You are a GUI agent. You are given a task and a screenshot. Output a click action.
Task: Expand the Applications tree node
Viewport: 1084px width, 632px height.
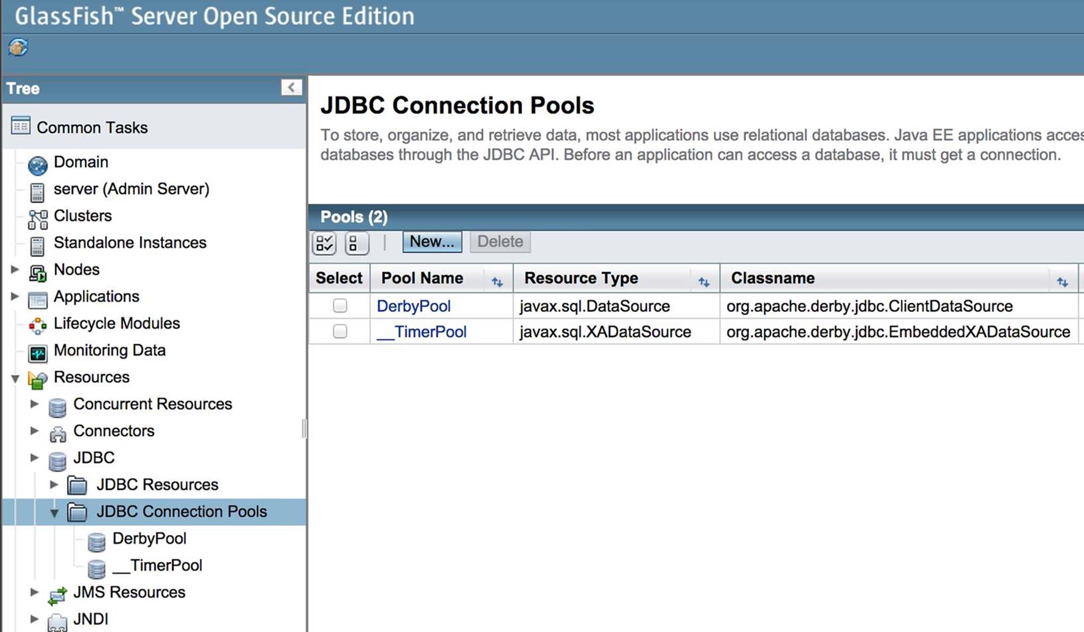click(x=15, y=296)
